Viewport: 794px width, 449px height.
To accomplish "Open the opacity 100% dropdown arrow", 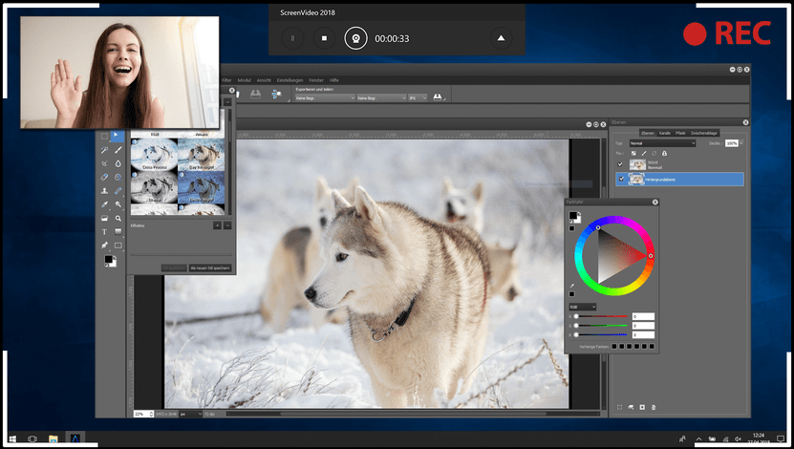I will (741, 143).
